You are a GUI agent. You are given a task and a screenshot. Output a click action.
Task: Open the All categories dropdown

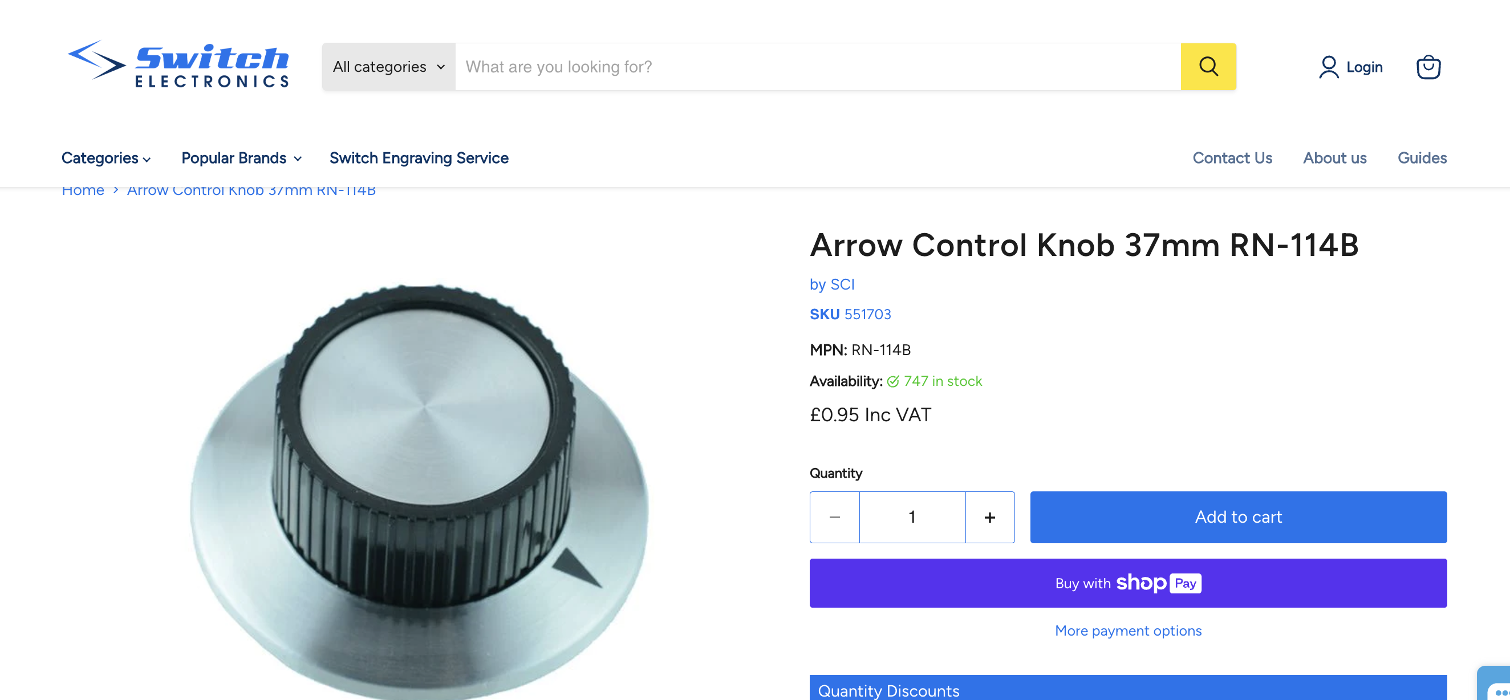click(x=388, y=67)
